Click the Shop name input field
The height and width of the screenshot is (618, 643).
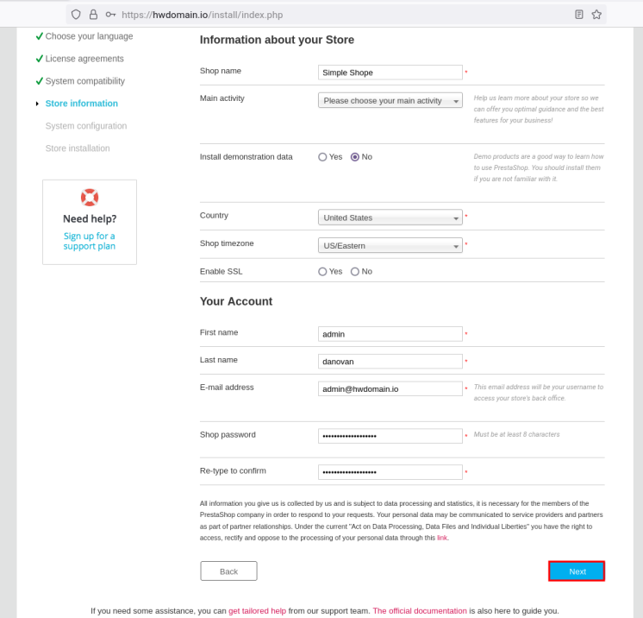coord(390,73)
